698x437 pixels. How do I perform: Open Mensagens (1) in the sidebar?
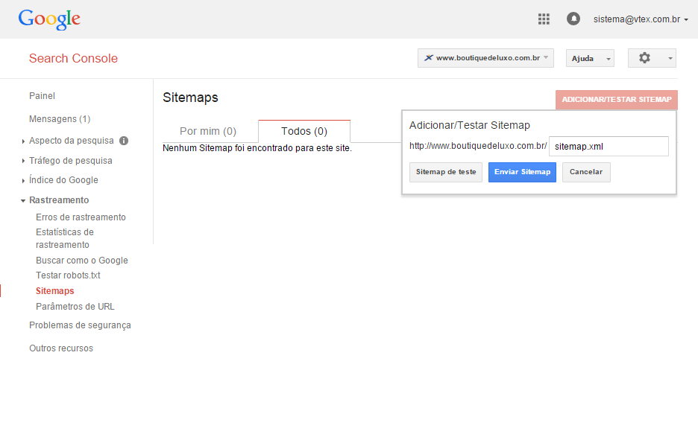(60, 119)
